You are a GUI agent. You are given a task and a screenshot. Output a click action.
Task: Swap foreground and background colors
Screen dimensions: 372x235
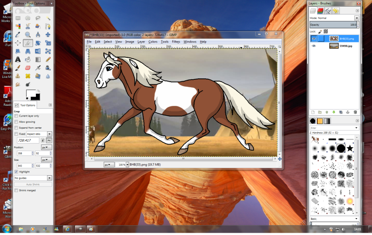click(38, 91)
